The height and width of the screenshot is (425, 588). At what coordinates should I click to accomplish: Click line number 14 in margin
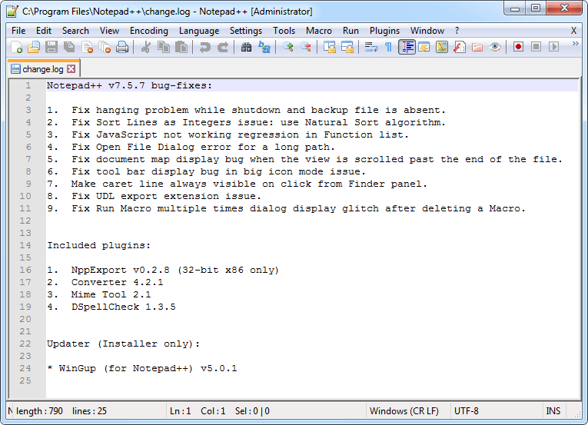(25, 245)
